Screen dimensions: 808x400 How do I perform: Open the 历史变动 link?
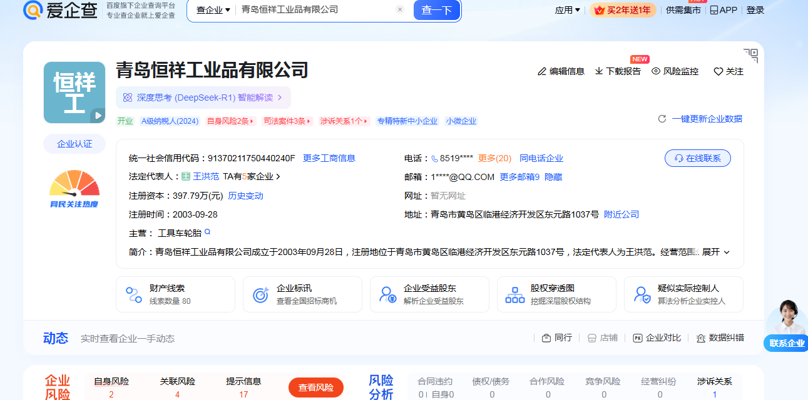coord(245,196)
